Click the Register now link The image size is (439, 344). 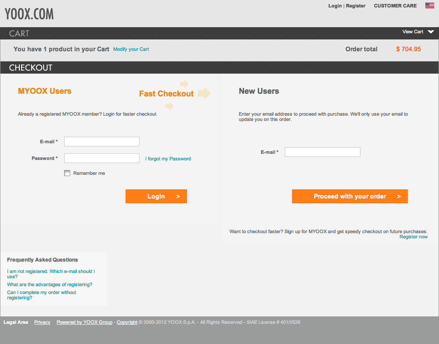pyautogui.click(x=413, y=237)
